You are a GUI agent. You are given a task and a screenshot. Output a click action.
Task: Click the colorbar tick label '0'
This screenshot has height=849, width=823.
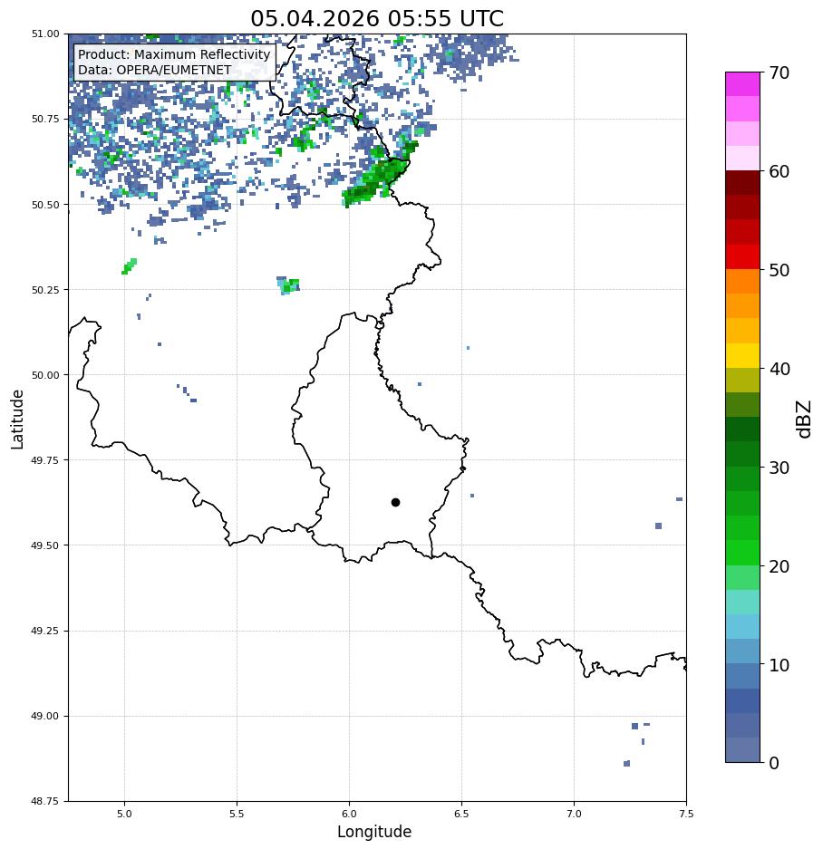tap(774, 763)
